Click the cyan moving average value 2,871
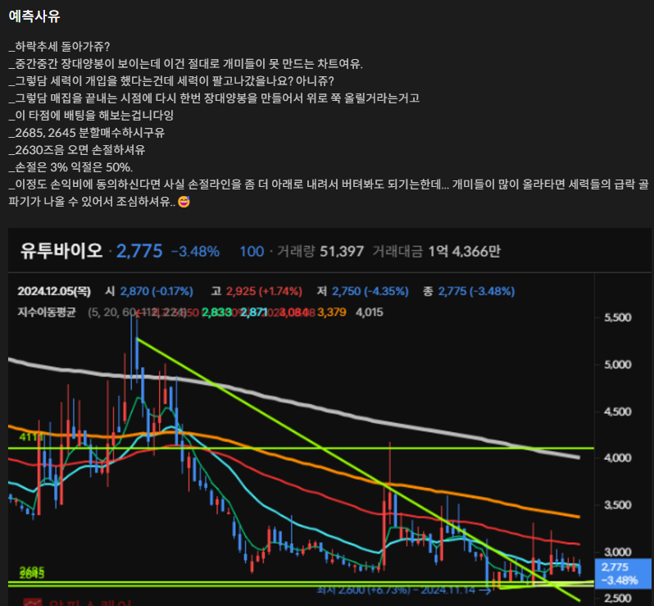The height and width of the screenshot is (606, 654). [253, 312]
